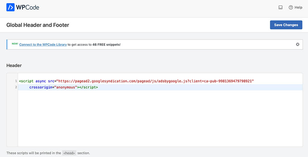Viewport: 308px width, 157px height.
Task: Click the Header section heading
Action: (14, 65)
